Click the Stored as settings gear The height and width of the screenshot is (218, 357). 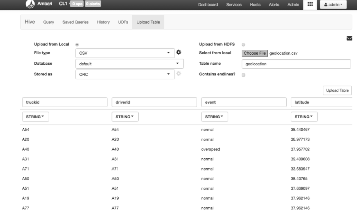(179, 74)
